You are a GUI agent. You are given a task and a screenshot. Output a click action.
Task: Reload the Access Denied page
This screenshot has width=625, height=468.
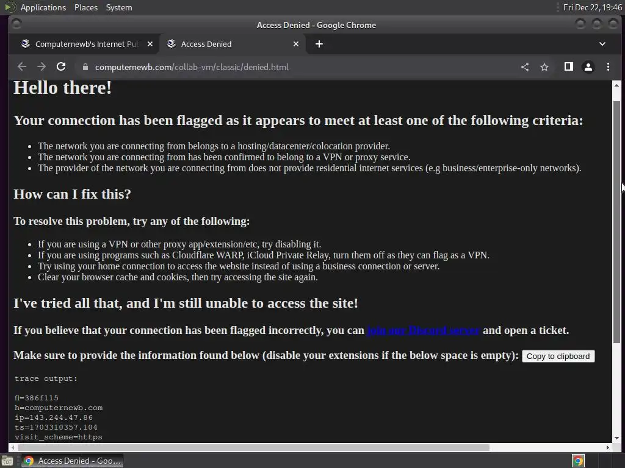coord(61,67)
